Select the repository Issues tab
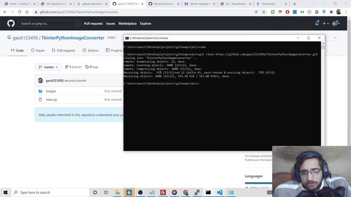351x197 pixels. pos(38,50)
